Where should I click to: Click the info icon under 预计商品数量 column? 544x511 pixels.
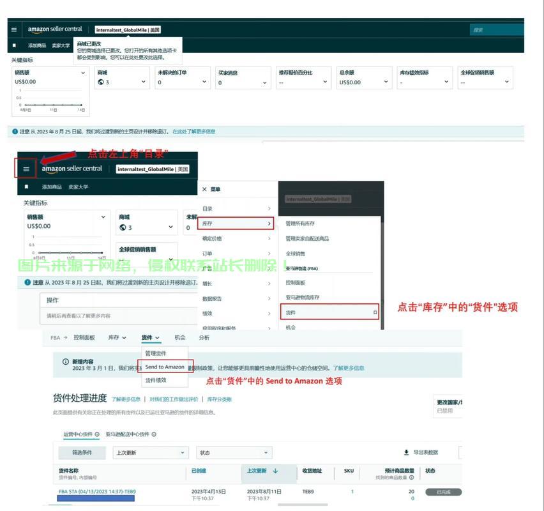pos(411,477)
